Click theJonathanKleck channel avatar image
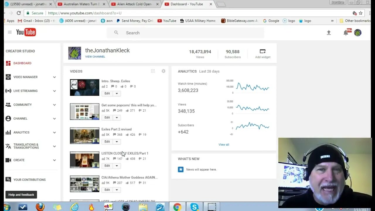Screen dimensions: 375x211 click(x=75, y=53)
